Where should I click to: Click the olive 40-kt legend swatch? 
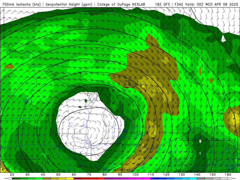point(47,178)
